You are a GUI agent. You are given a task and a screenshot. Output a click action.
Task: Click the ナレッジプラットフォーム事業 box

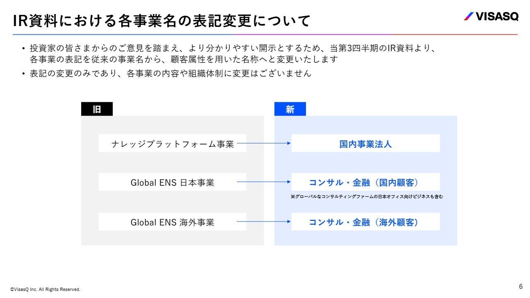[x=172, y=144]
